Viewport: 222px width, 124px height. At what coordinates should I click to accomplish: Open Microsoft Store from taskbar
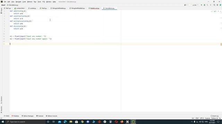pos(76,122)
